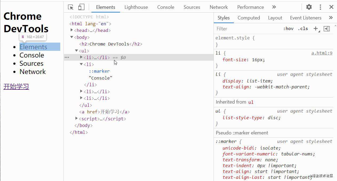Screen dimensions: 337x181
Task: Click the list-style-type: disc declaration
Action: click(x=252, y=118)
